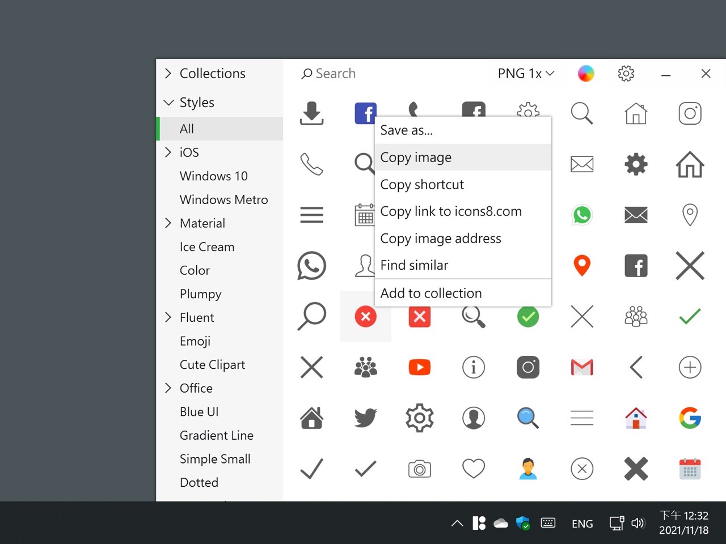Choose the solid filled gear icon
Screen dimensions: 726x544
(x=636, y=164)
